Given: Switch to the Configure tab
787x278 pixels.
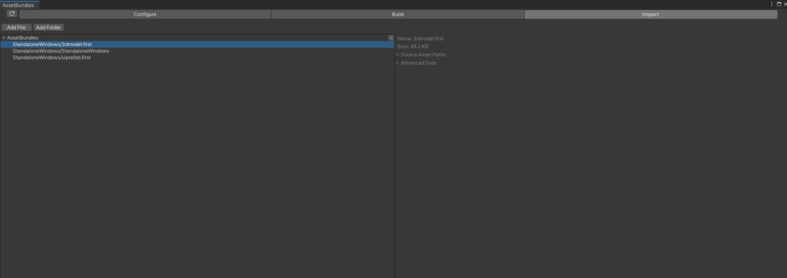Looking at the screenshot, I should click(x=145, y=14).
